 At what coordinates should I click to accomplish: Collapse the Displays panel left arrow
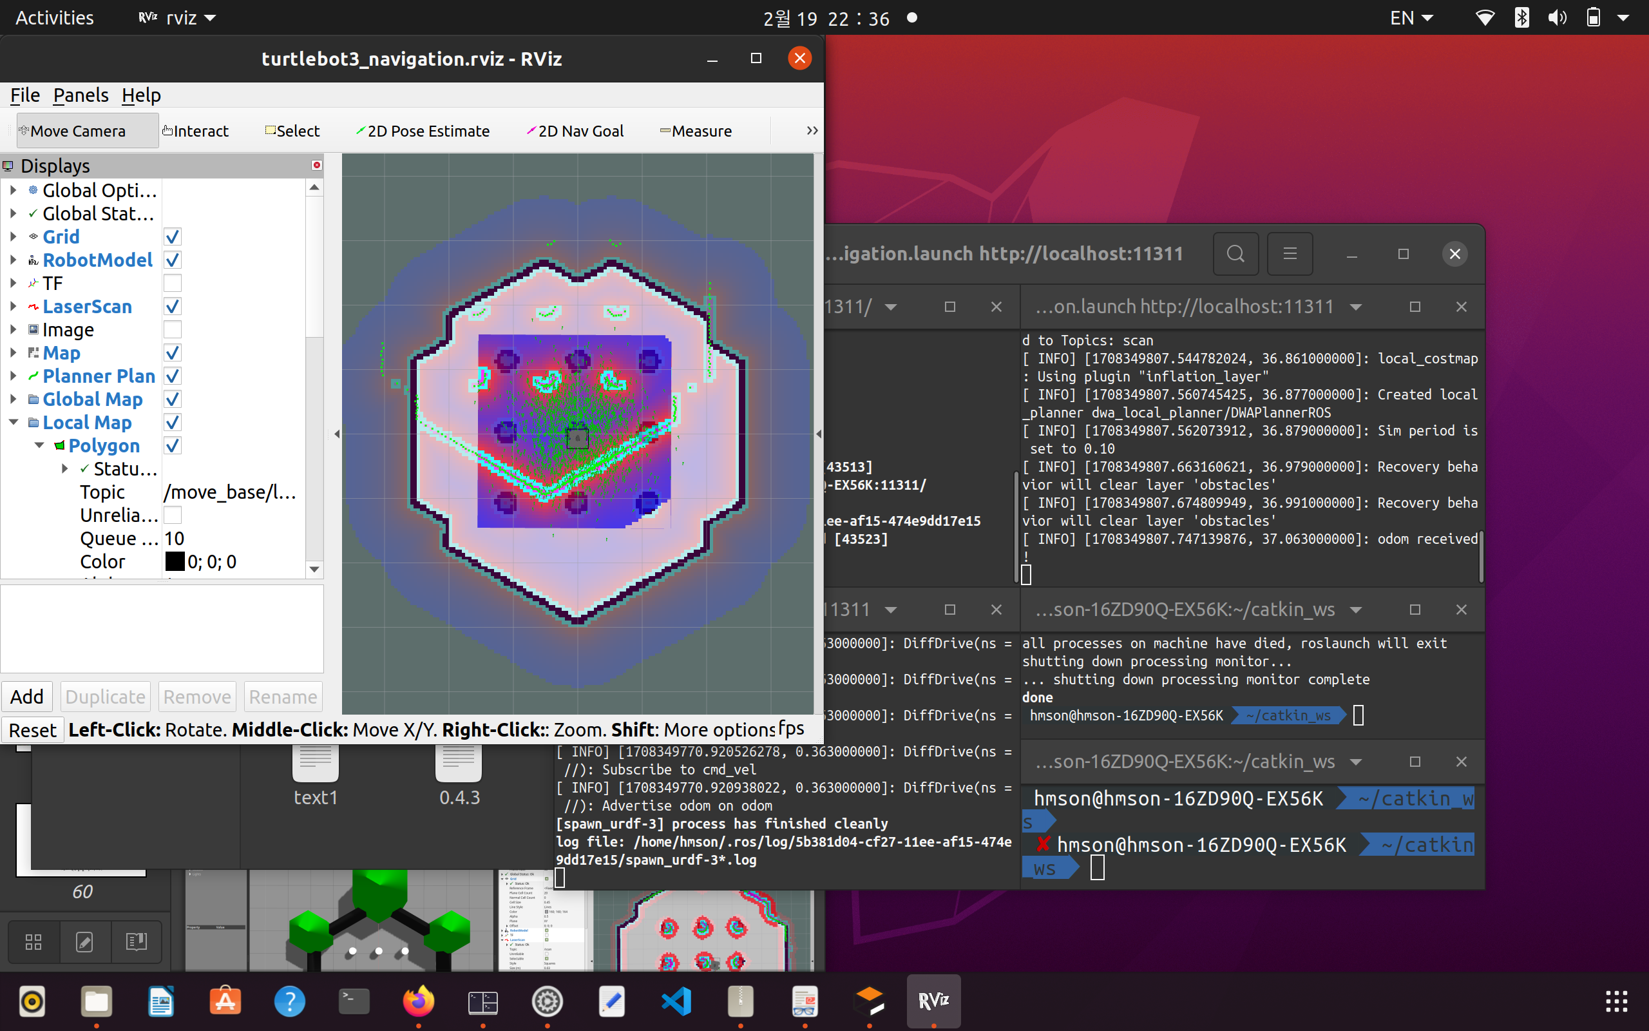point(337,434)
